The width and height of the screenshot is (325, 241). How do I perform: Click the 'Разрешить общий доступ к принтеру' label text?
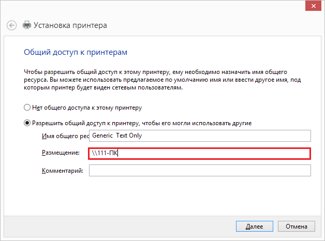142,123
